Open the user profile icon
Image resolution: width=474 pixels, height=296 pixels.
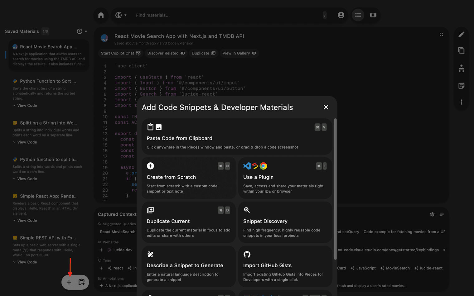pyautogui.click(x=341, y=15)
